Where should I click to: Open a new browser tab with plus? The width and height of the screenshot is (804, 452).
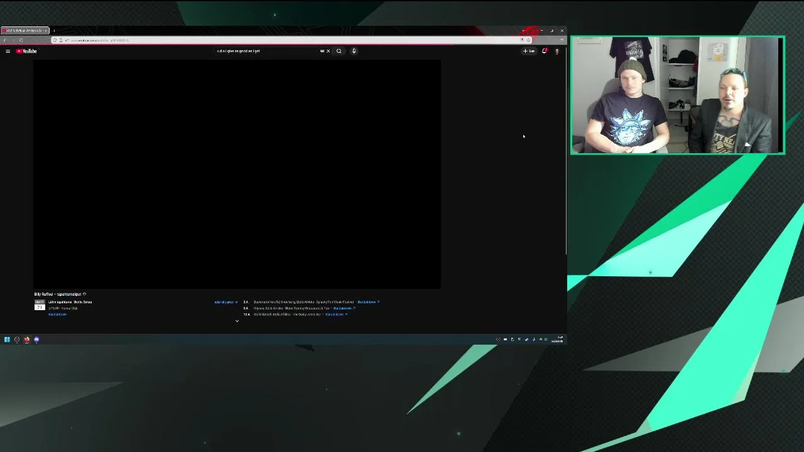(54, 30)
